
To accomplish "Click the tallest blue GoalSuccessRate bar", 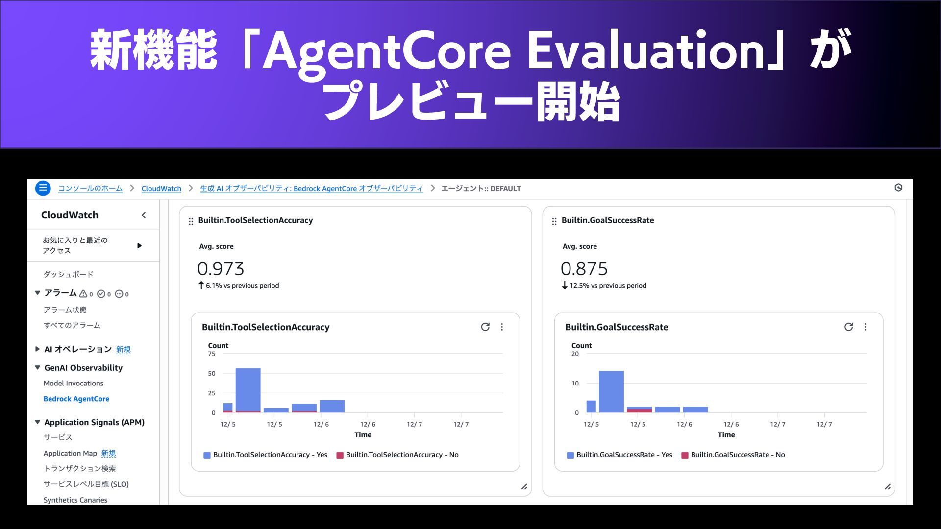I will [x=611, y=392].
